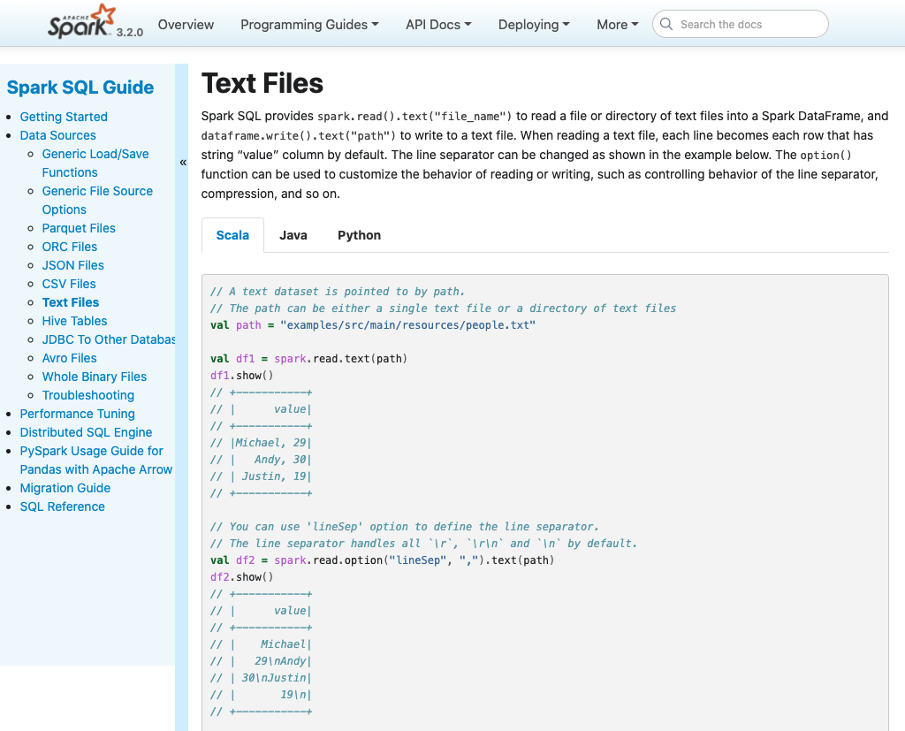
Task: Select the Scala code tab
Action: [x=232, y=235]
